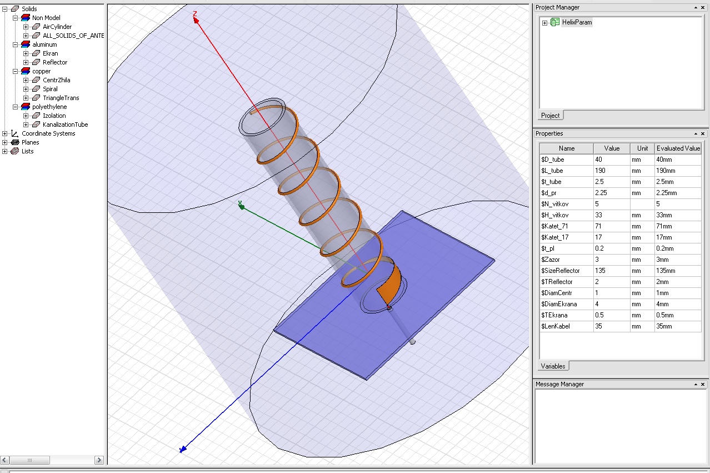Click the copper material icon in tree
This screenshot has height=473, width=710.
click(26, 71)
